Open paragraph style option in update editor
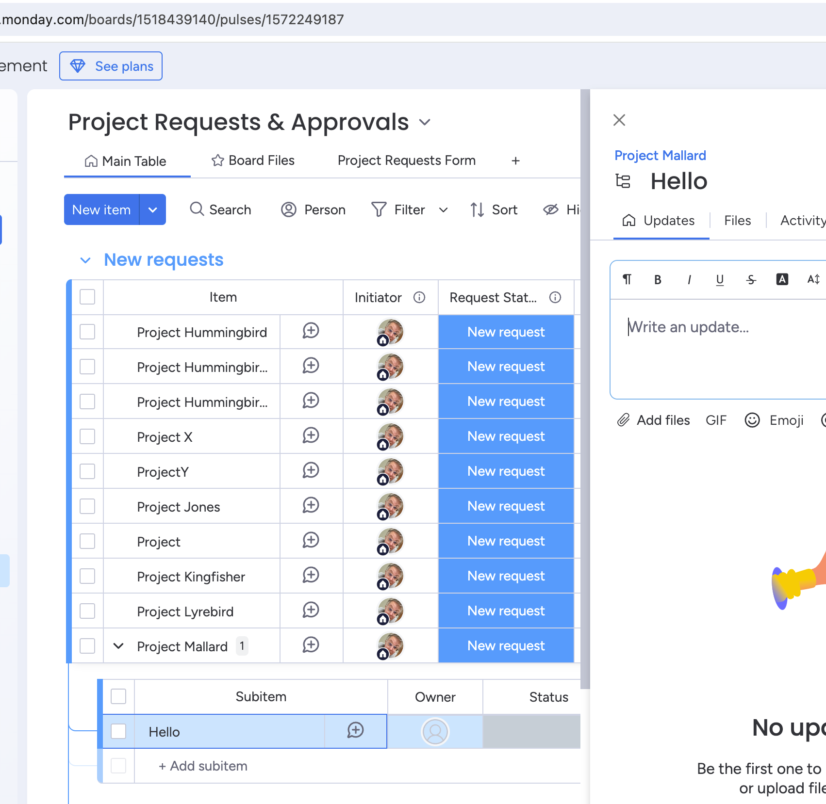Screen dimensions: 826x804 point(627,279)
